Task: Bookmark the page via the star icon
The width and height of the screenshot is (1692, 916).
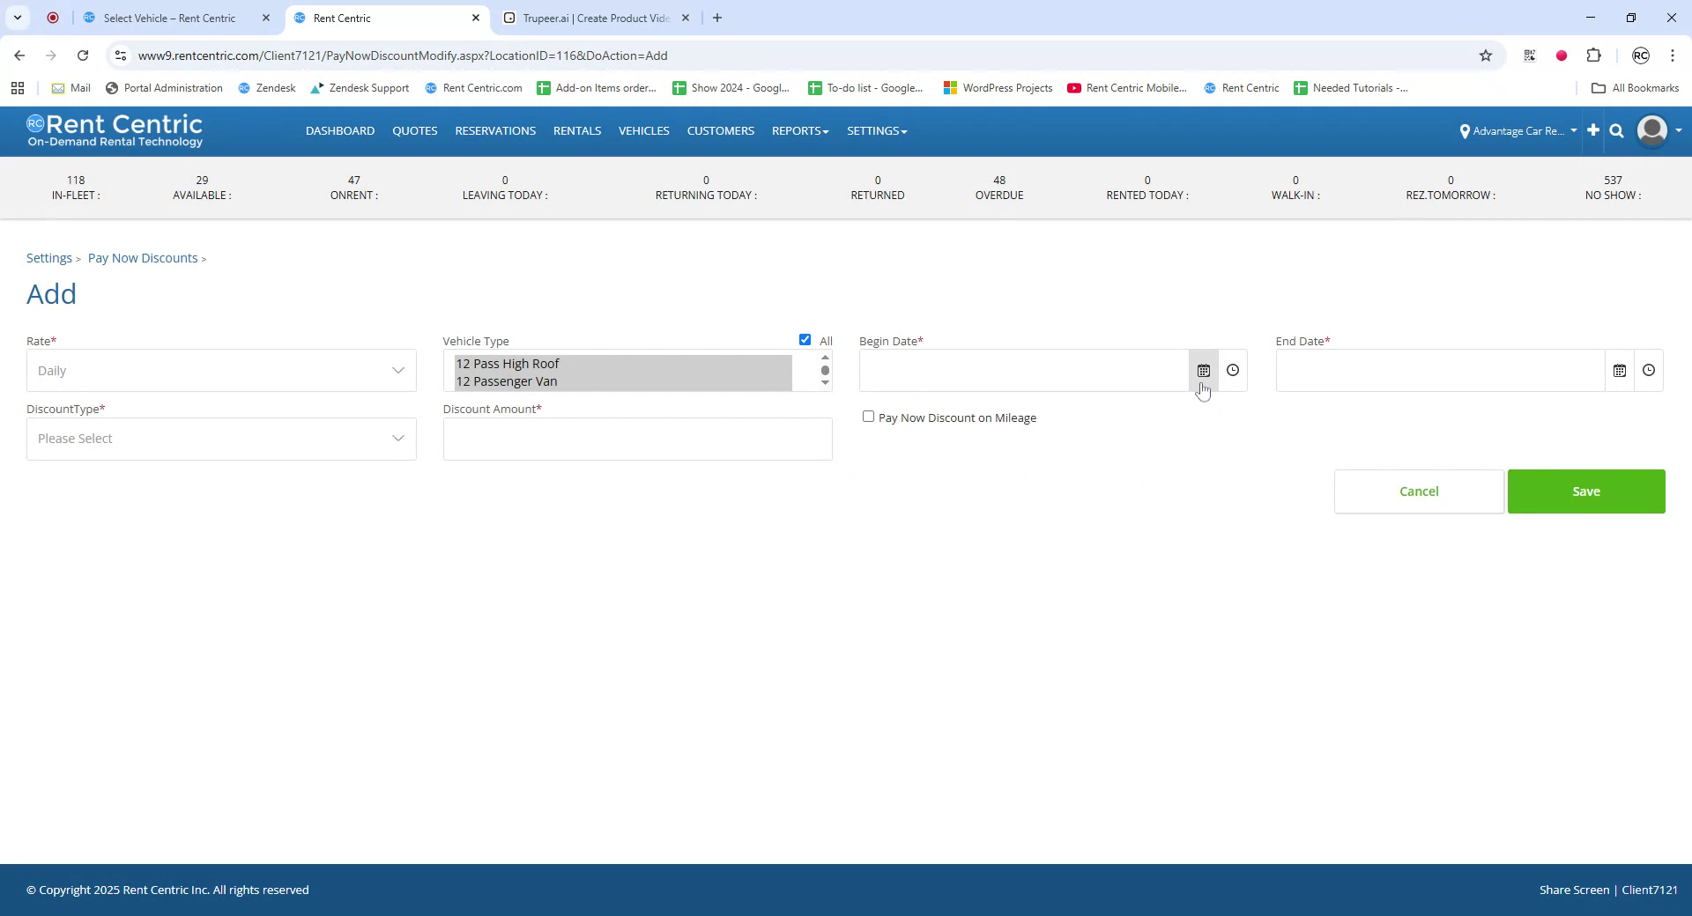Action: point(1486,55)
